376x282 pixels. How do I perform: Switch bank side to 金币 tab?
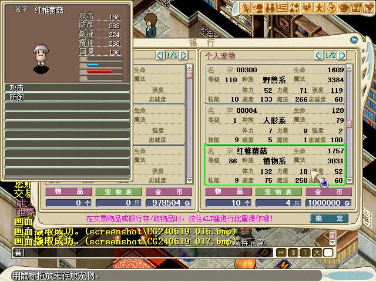[169, 192]
